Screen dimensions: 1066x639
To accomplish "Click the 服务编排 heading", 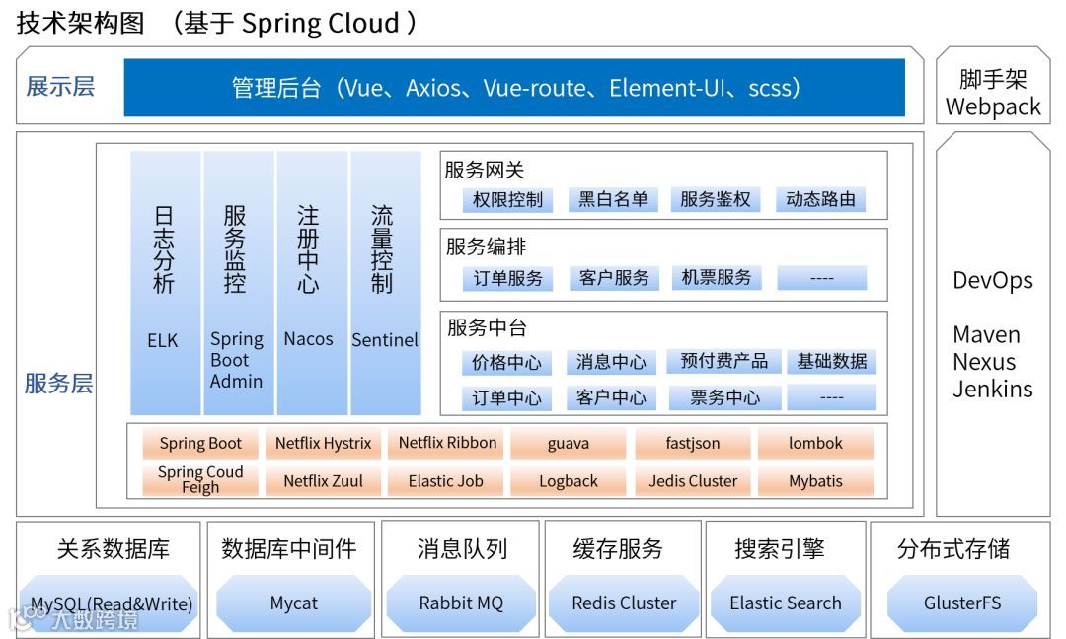I will (x=486, y=247).
